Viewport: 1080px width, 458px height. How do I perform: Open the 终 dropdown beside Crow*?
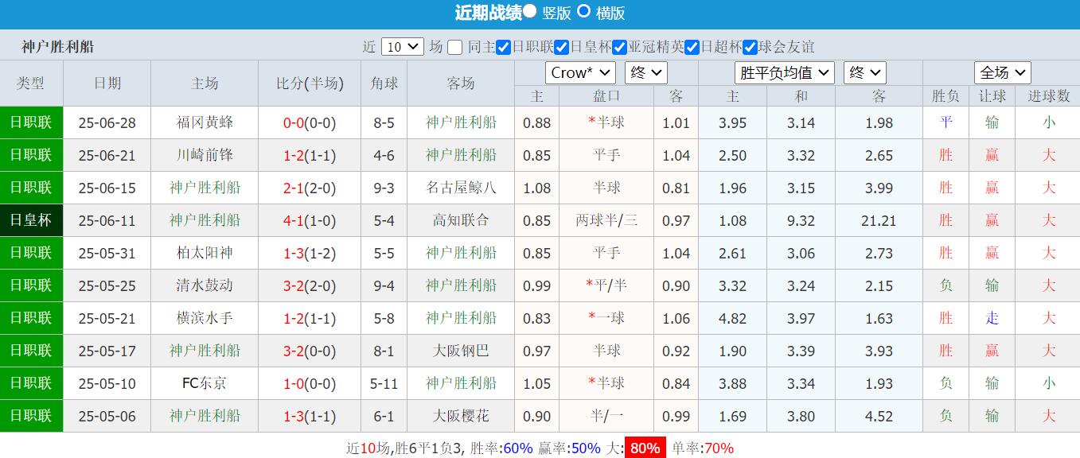click(x=645, y=72)
